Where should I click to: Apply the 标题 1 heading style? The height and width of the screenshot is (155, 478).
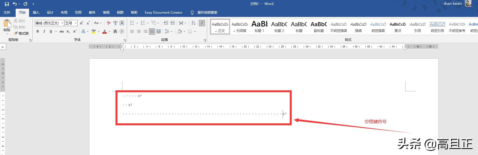(259, 26)
